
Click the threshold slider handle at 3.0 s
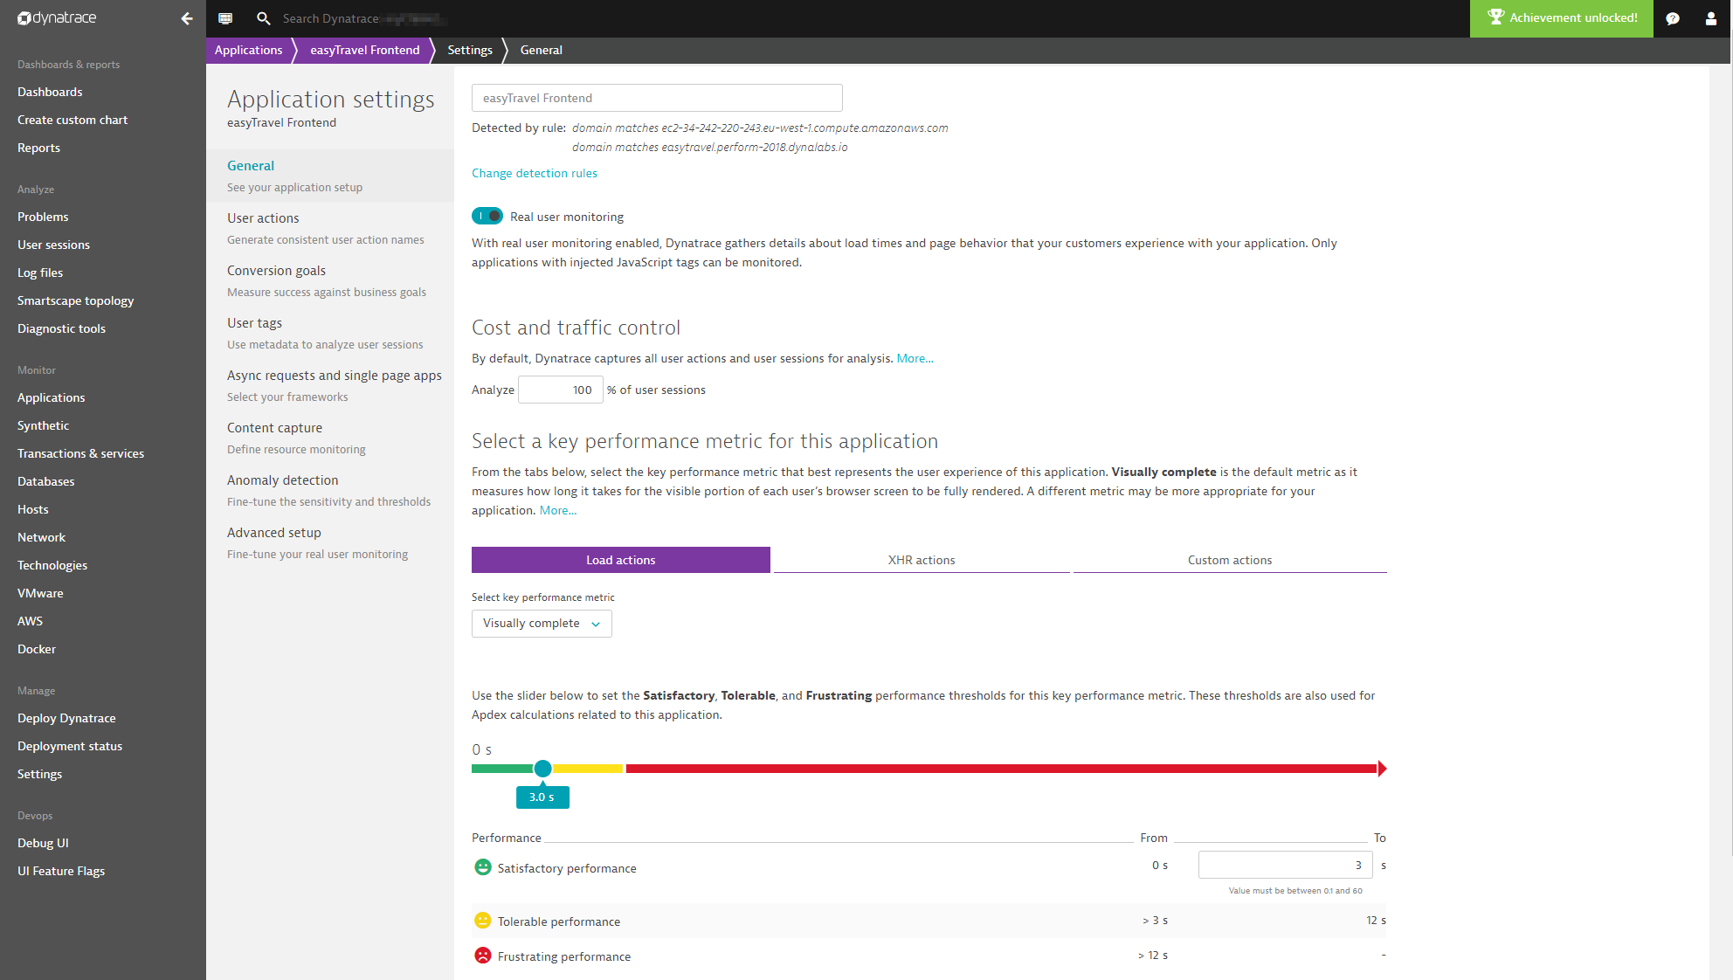tap(542, 769)
